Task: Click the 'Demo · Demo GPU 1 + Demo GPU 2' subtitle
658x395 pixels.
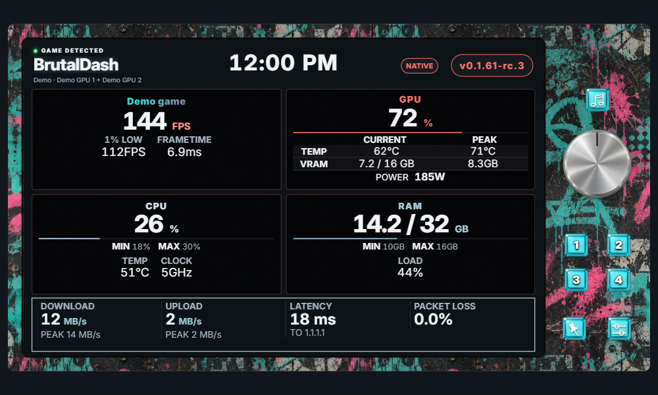Action: click(x=88, y=80)
